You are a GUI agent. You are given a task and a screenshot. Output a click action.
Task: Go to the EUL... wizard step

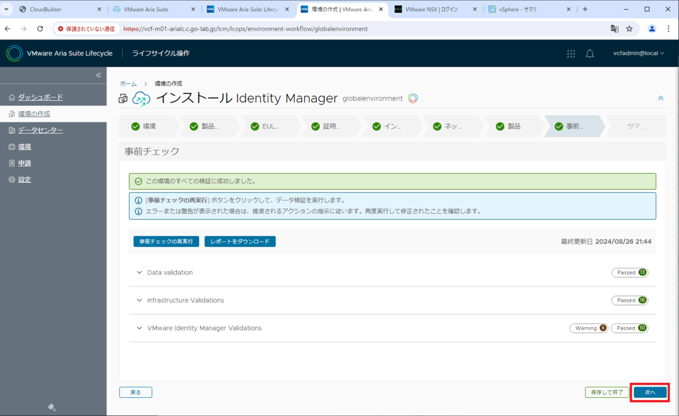point(269,126)
